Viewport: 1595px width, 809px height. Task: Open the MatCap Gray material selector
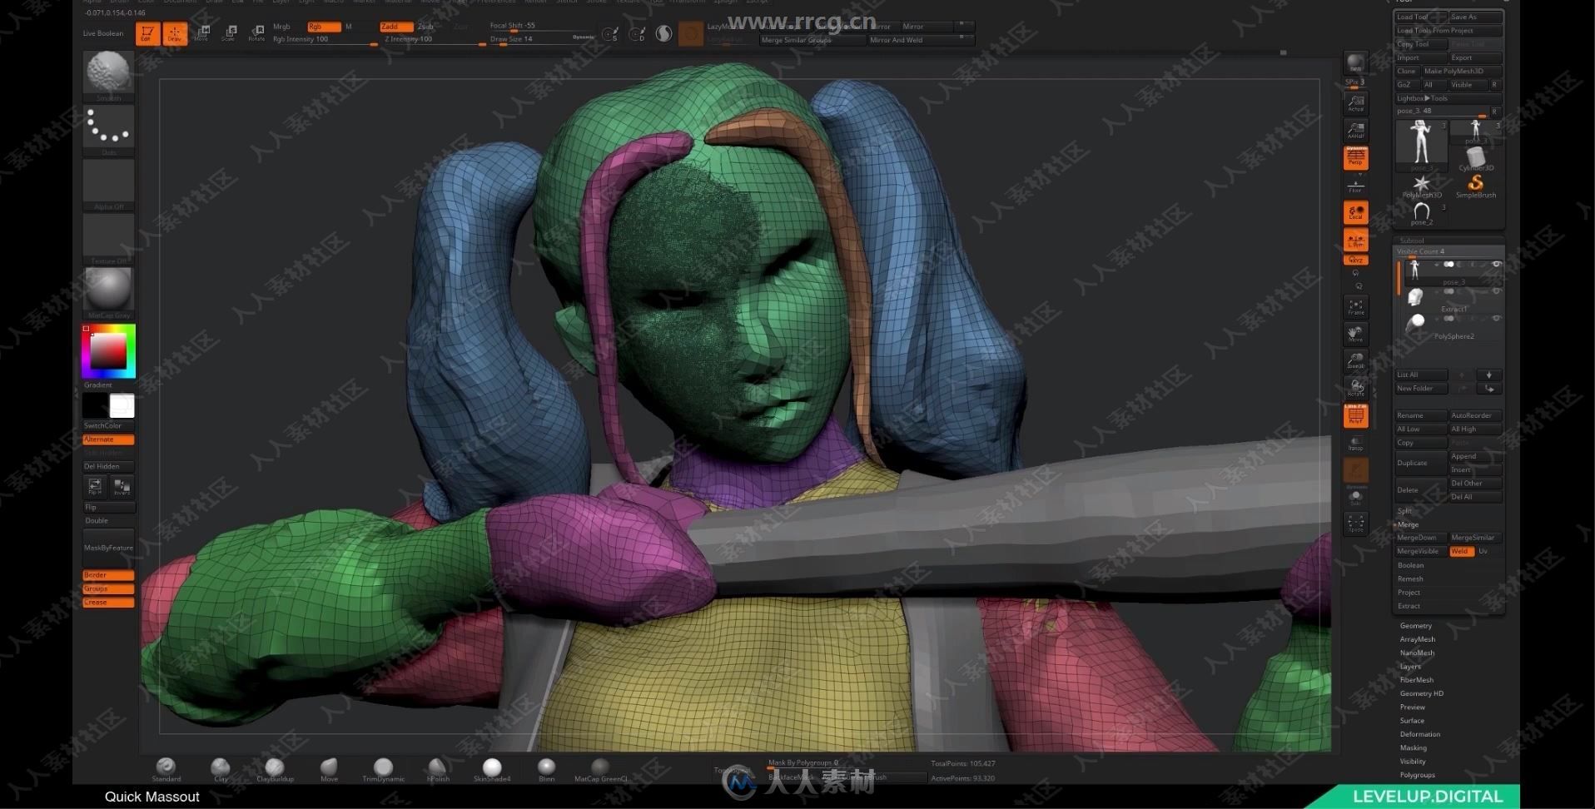[108, 293]
